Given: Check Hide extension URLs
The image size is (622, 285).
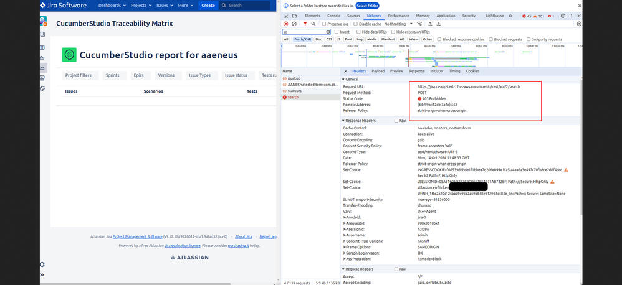Looking at the screenshot, I should tap(393, 32).
